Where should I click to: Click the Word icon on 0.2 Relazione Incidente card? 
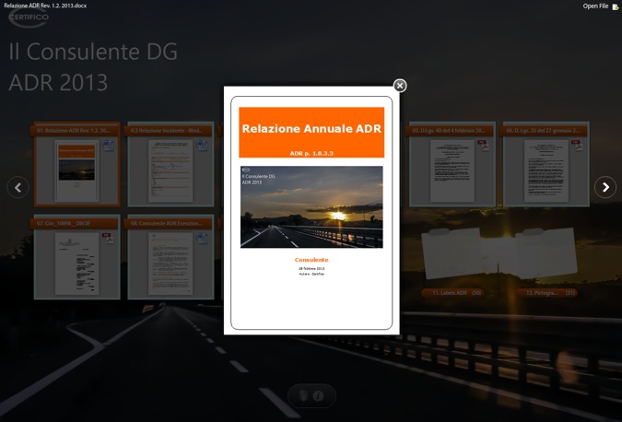(x=201, y=146)
